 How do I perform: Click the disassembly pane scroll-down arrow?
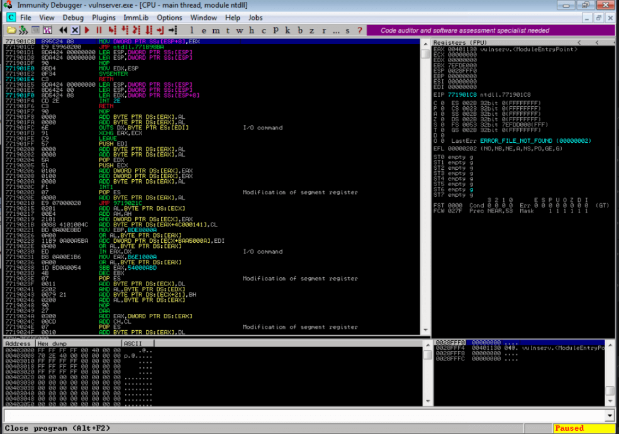click(425, 330)
